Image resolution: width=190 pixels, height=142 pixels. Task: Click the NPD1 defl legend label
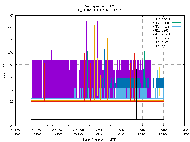pos(161,46)
